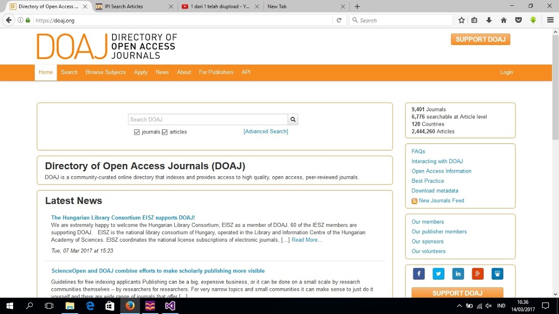Open the Hungarian Library Consortium news headline
This screenshot has width=559, height=314.
click(x=123, y=218)
